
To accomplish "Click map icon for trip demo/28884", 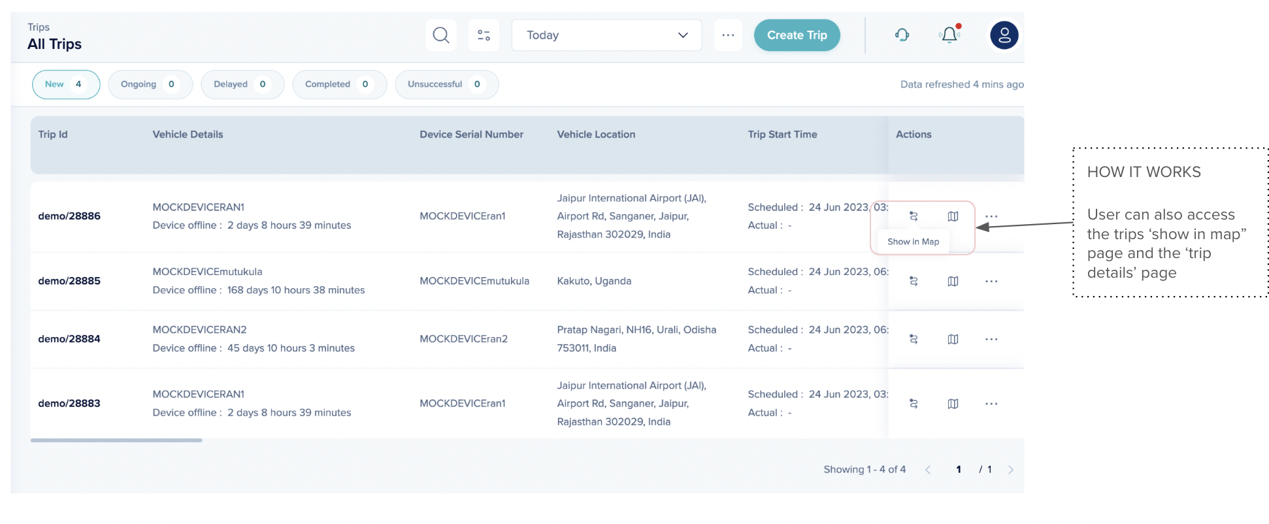I will pos(953,339).
